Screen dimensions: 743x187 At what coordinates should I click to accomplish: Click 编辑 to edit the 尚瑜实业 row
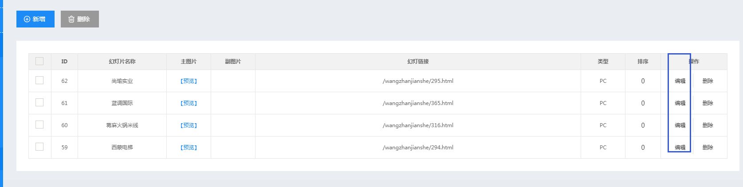coord(680,81)
